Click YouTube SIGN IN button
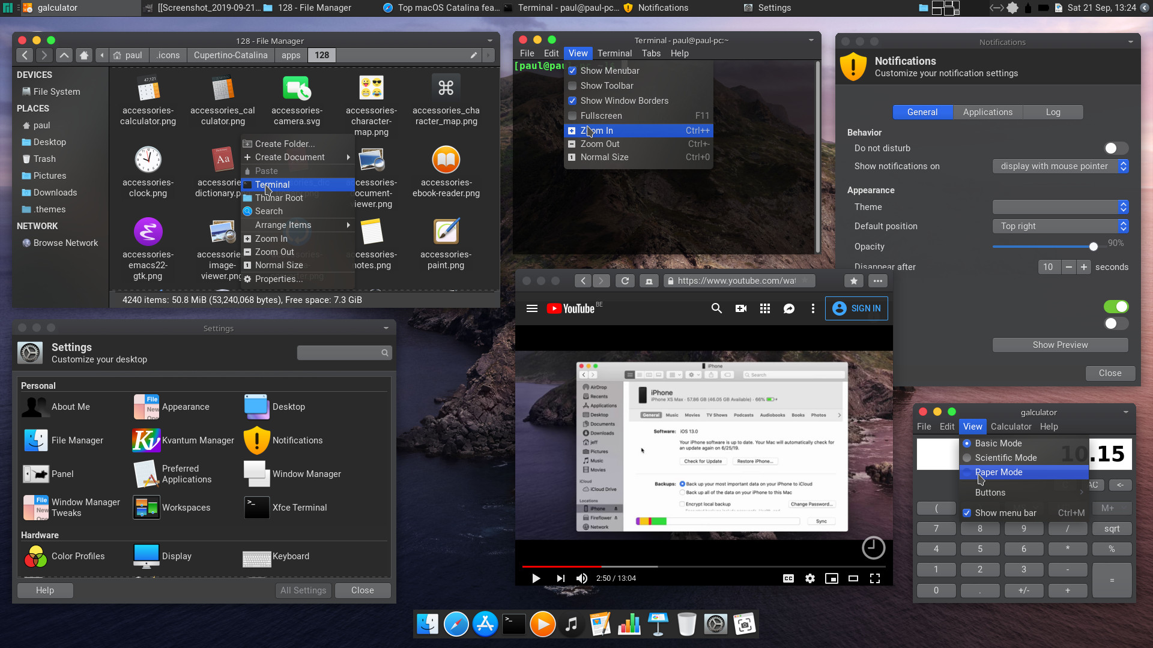 click(x=856, y=308)
